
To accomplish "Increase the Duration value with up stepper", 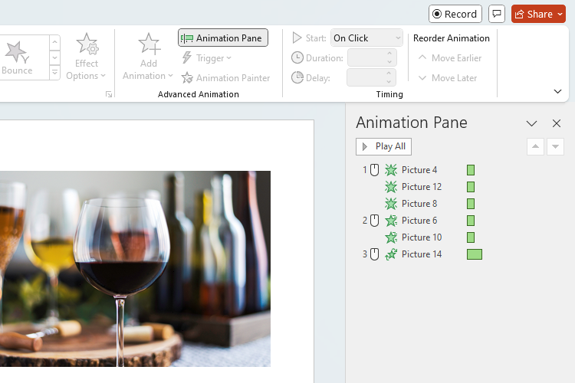I will [389, 54].
